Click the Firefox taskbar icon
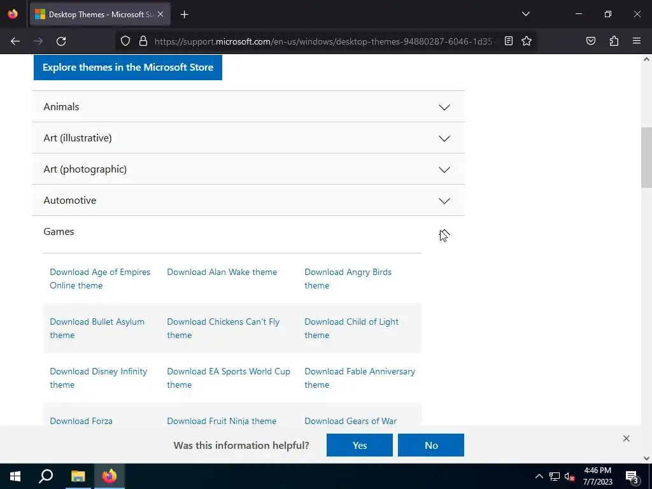The image size is (652, 489). pyautogui.click(x=110, y=476)
